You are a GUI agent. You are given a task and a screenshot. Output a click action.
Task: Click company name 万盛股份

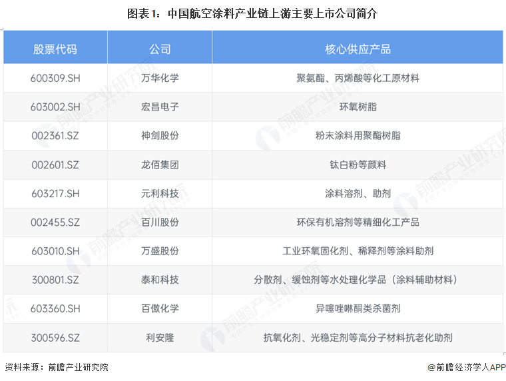[160, 250]
